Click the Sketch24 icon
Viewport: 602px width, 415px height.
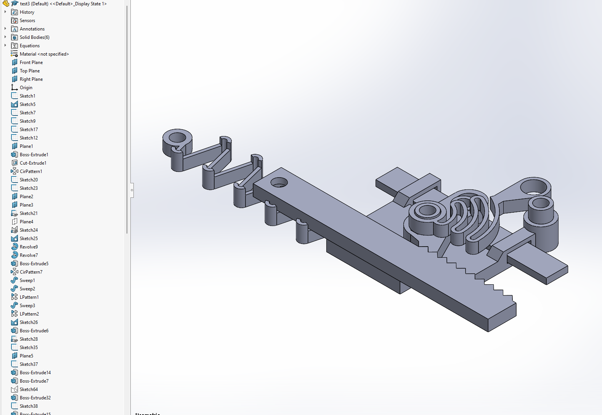[x=14, y=230]
